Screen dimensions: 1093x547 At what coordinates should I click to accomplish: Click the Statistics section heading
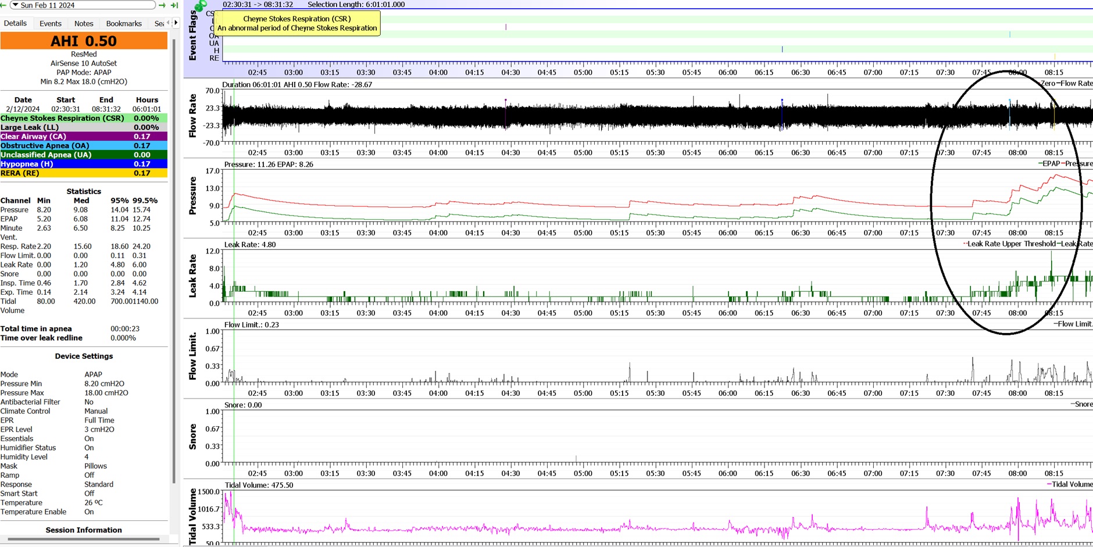tap(84, 191)
